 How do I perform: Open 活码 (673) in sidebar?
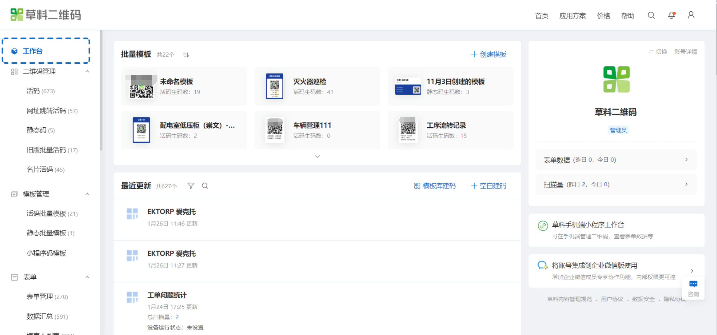[41, 91]
